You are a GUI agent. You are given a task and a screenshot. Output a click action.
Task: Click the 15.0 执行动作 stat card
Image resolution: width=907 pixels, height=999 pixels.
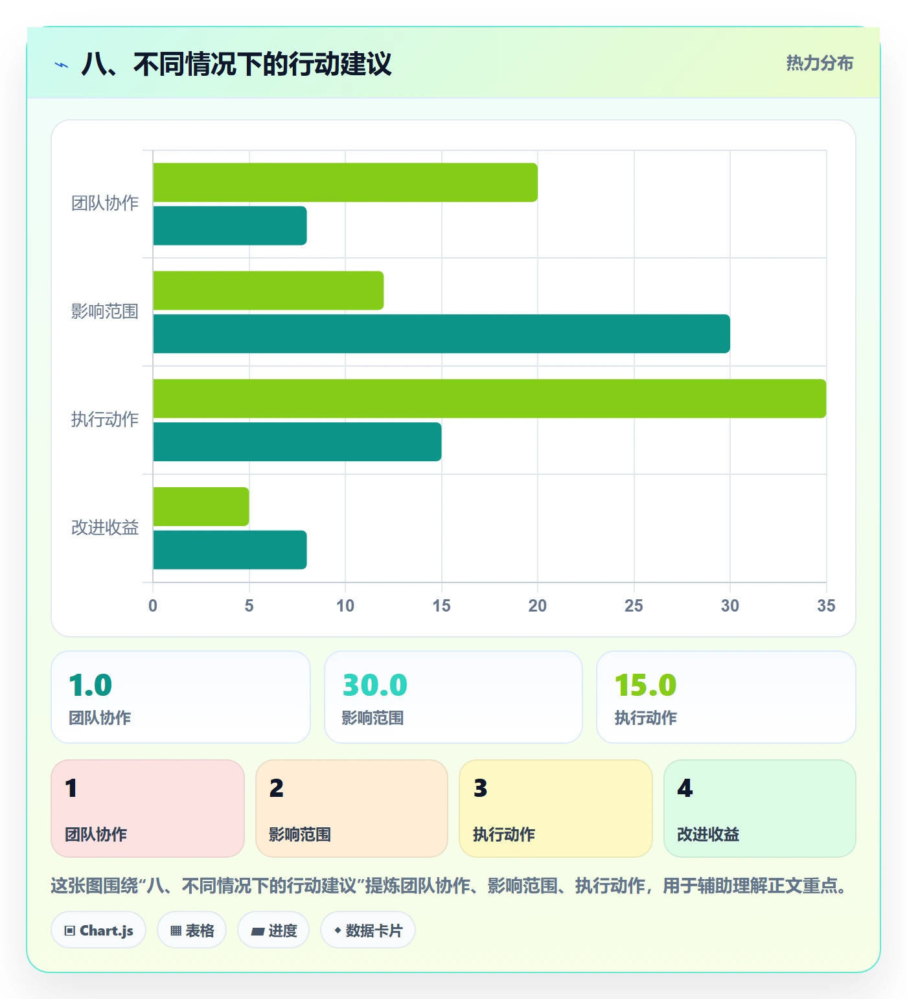point(726,697)
